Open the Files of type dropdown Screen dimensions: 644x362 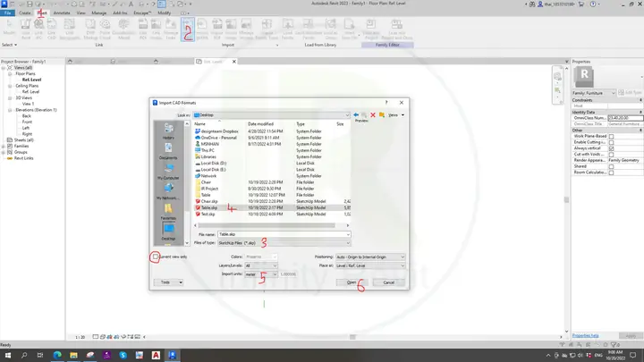coord(284,243)
